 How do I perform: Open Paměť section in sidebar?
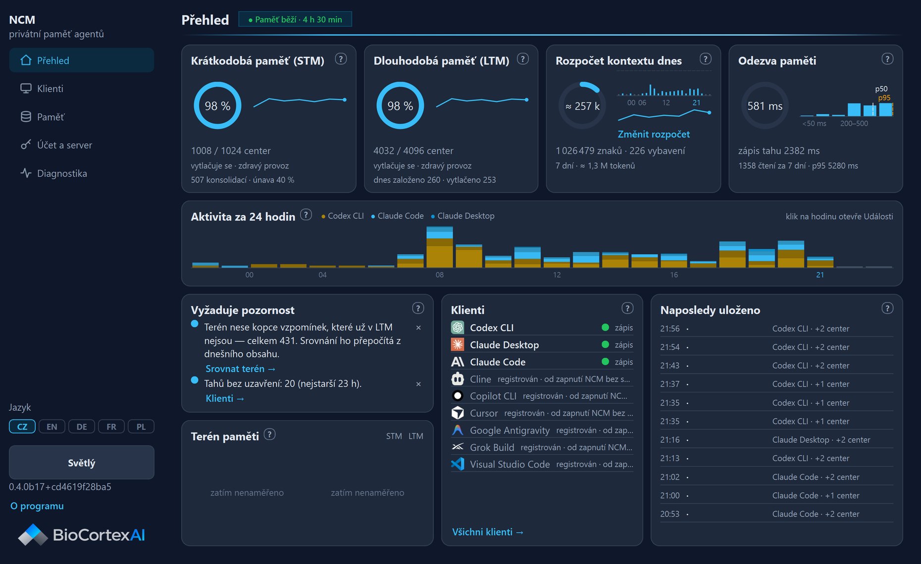tap(82, 117)
